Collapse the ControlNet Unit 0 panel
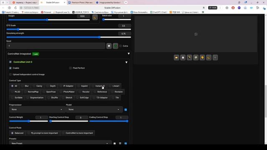This screenshot has width=267, height=150. point(126,62)
